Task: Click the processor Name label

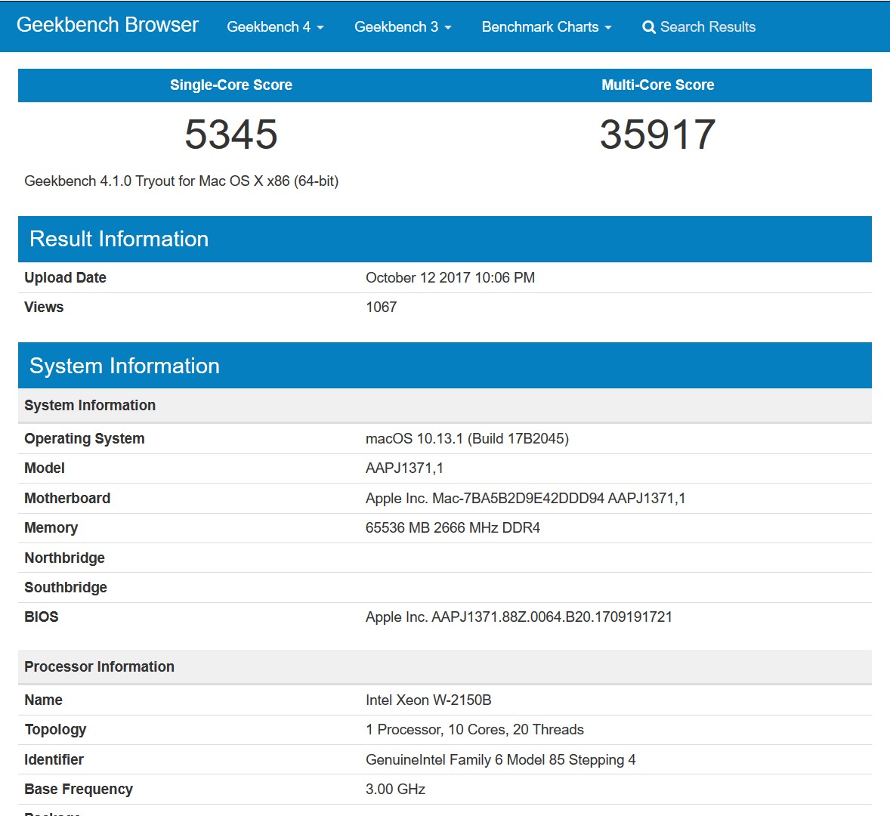Action: (x=43, y=700)
